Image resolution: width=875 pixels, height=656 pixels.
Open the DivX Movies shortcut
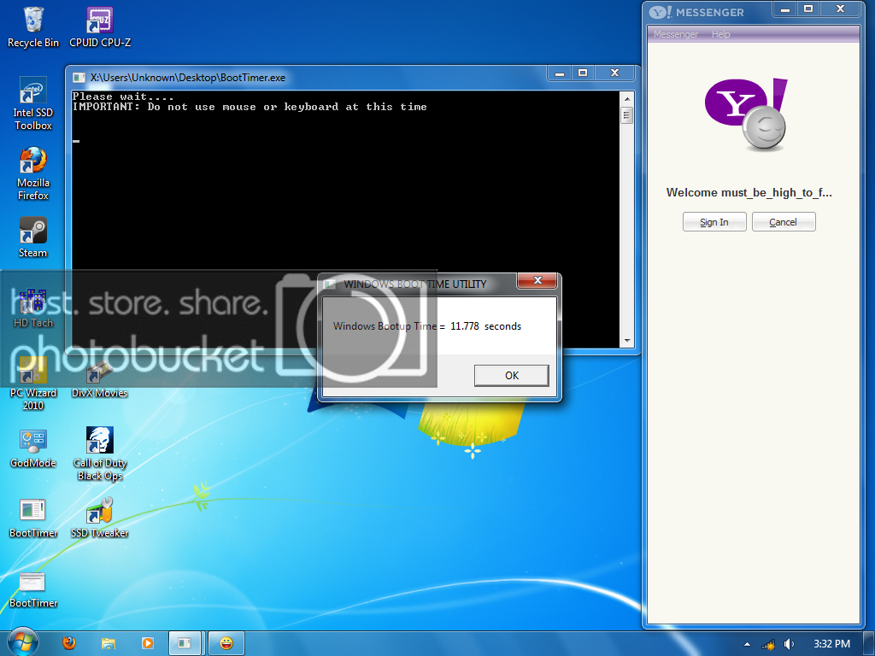[x=100, y=378]
